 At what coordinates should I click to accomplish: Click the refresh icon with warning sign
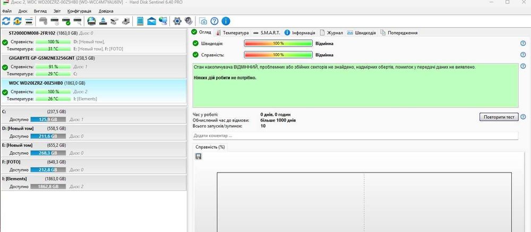pyautogui.click(x=18, y=21)
